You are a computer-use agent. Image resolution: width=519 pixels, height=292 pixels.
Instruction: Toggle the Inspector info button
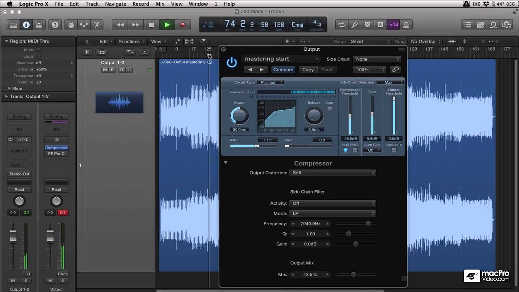pos(26,25)
